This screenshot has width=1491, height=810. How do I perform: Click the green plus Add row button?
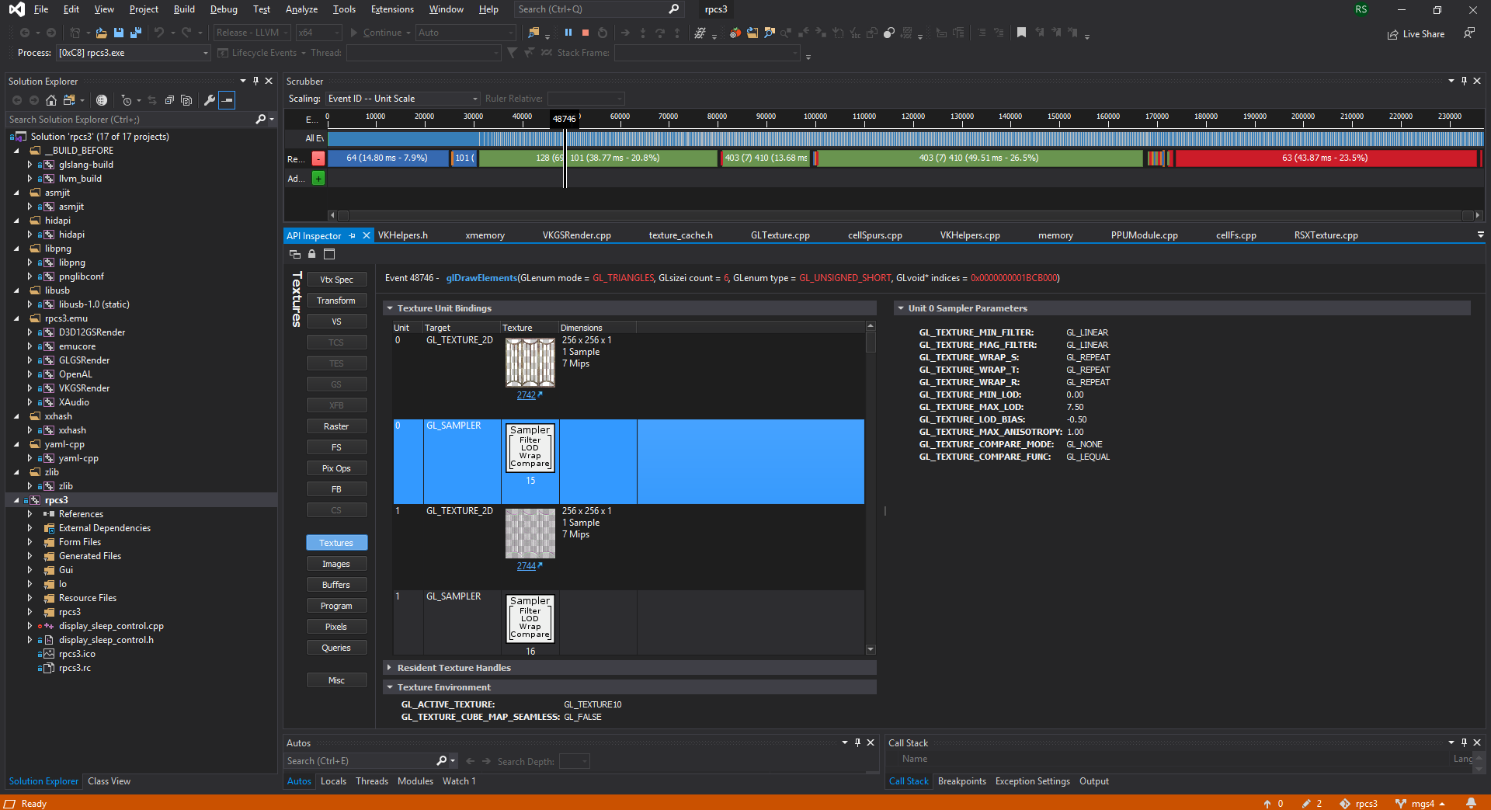tap(318, 179)
